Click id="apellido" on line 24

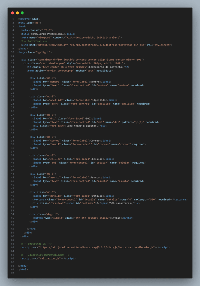point(102,104)
